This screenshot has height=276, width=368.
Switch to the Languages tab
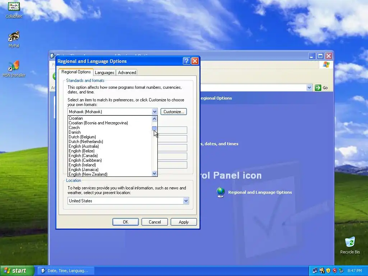pyautogui.click(x=105, y=73)
